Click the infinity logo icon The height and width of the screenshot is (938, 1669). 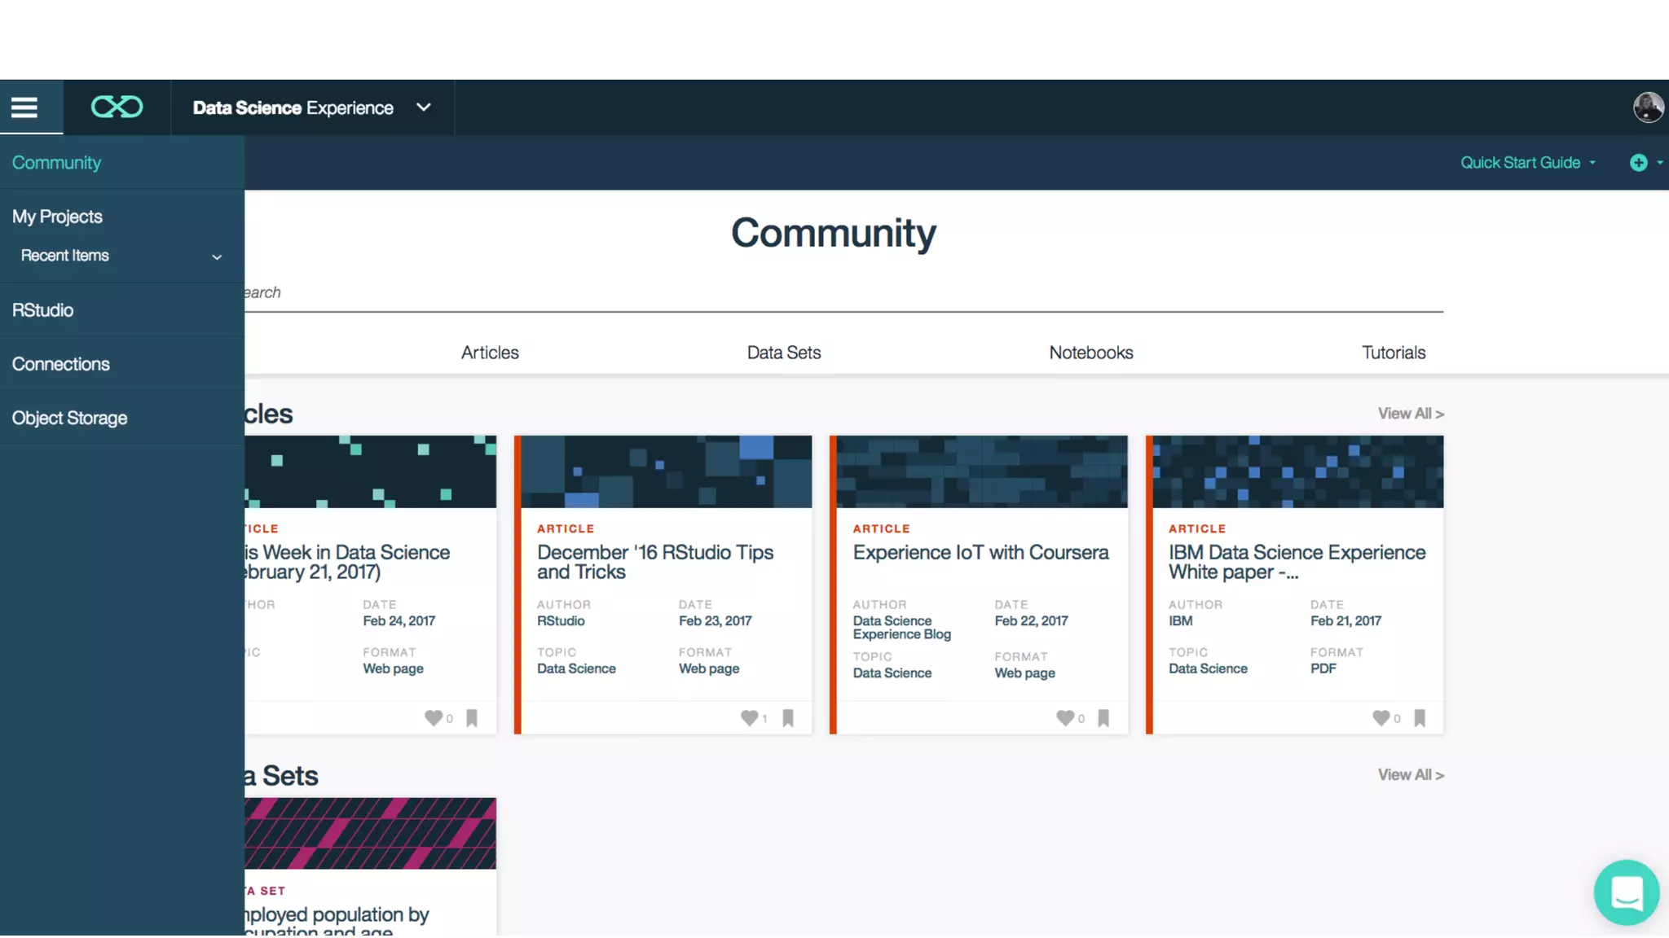point(117,107)
